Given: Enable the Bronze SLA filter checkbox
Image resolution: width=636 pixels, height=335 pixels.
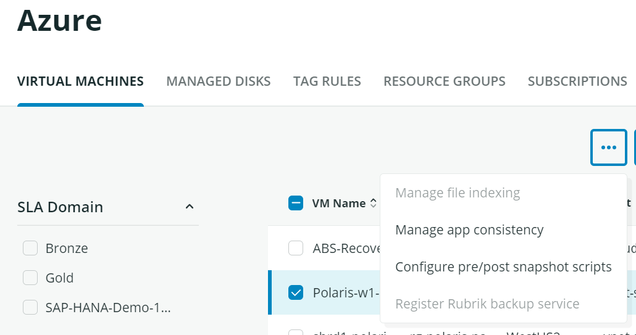Looking at the screenshot, I should pos(30,248).
